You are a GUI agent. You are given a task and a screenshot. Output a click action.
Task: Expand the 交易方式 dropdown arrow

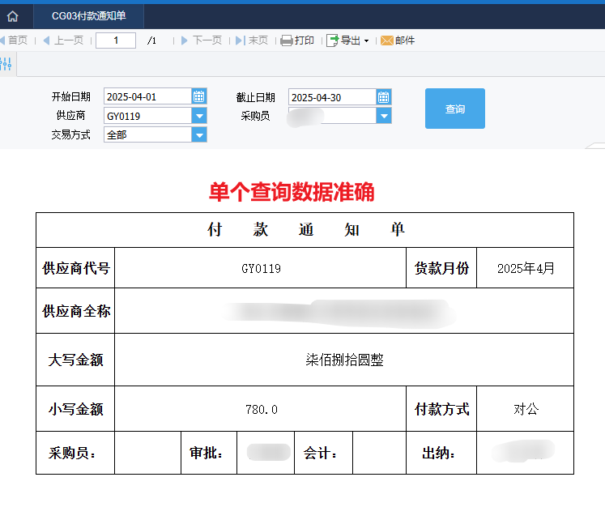click(x=199, y=134)
